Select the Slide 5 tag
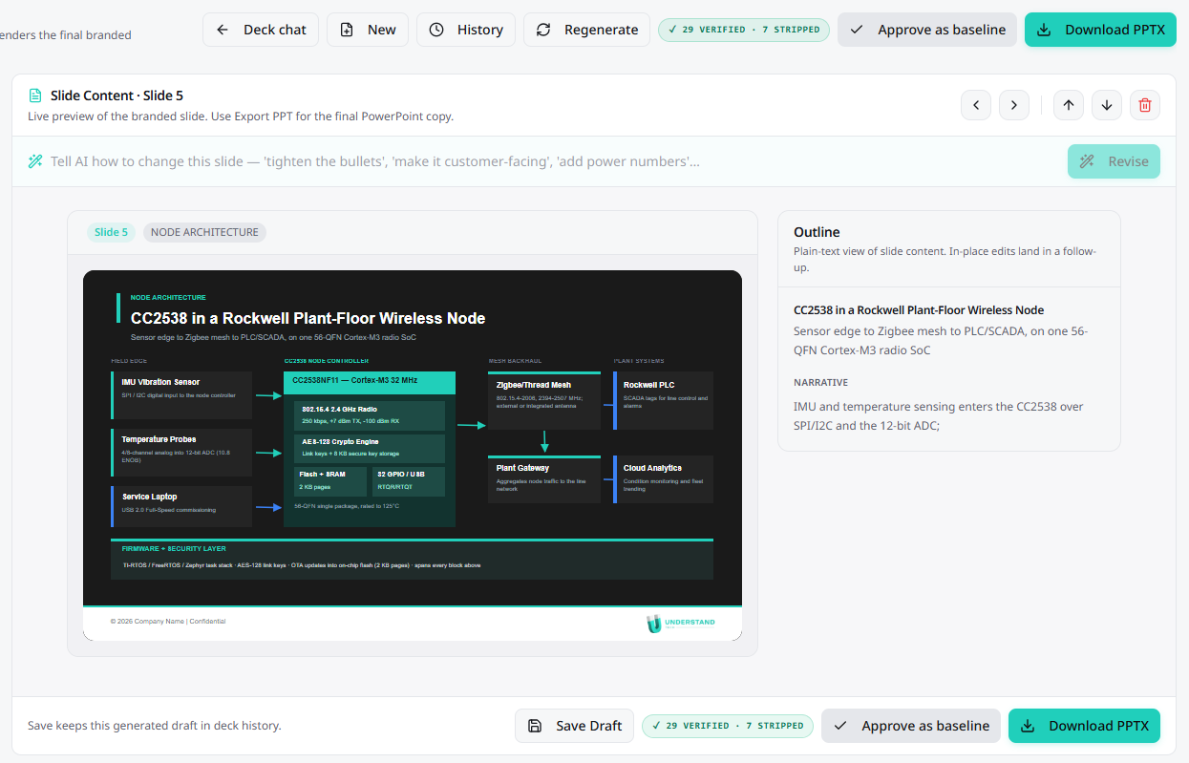This screenshot has height=763, width=1189. pos(111,232)
